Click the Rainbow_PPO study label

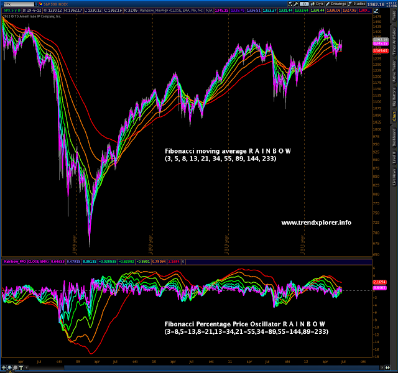(26, 261)
